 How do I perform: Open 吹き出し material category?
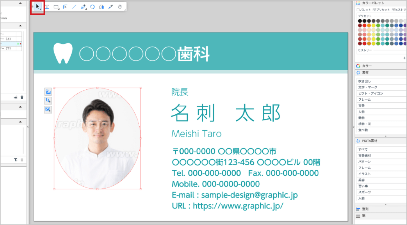(x=382, y=81)
